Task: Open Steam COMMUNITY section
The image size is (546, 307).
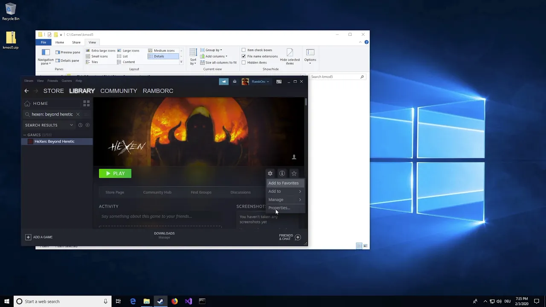Action: (119, 91)
